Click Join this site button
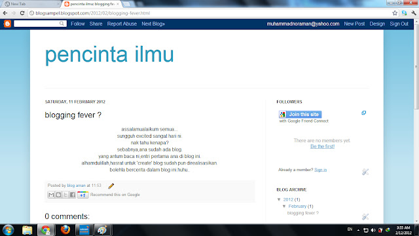419x236 pixels. (x=301, y=115)
